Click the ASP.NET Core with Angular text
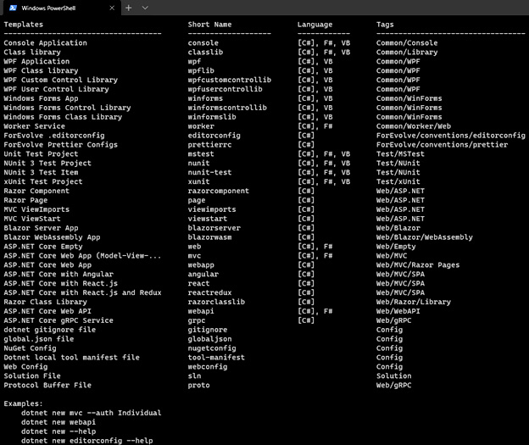529x445 pixels. point(58,275)
